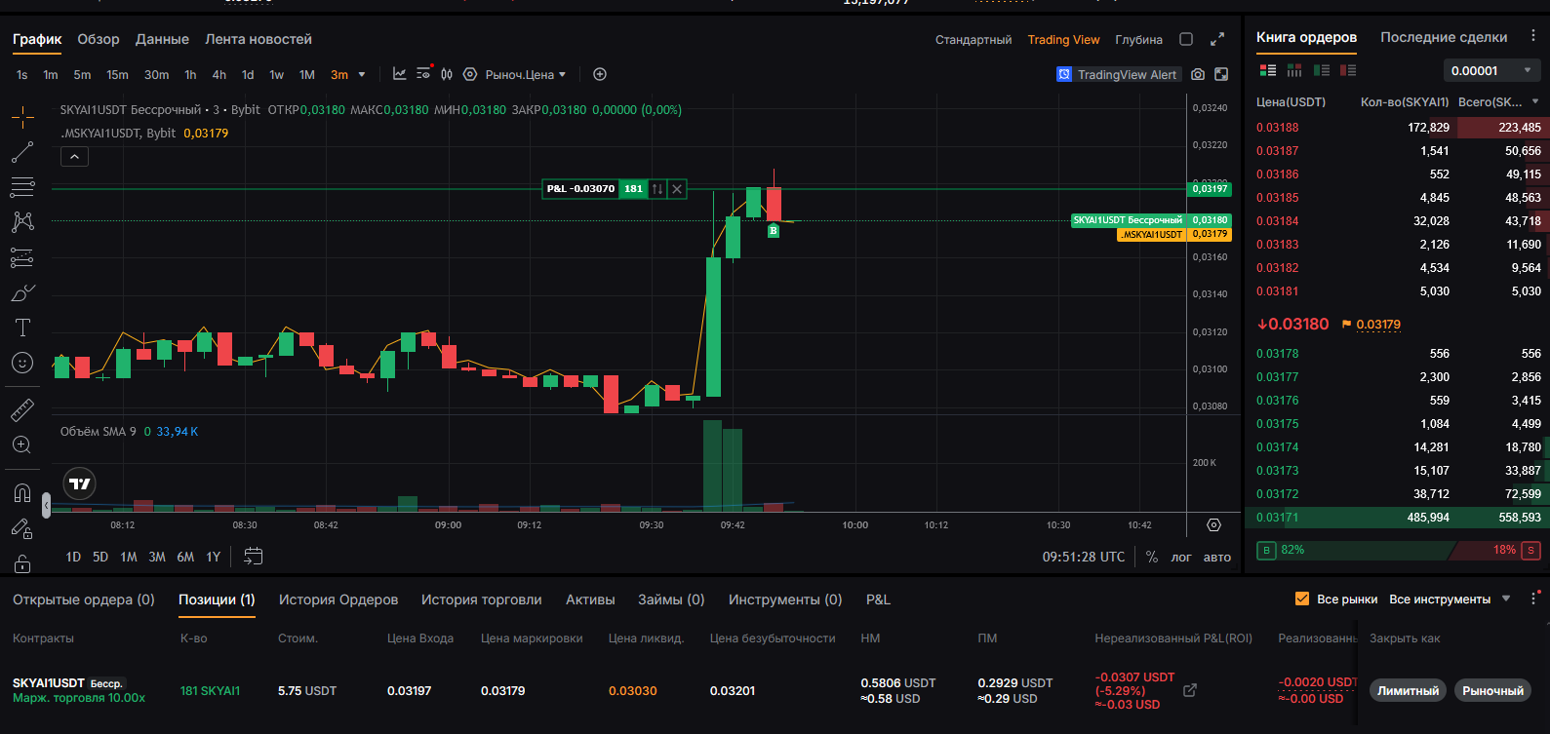The height and width of the screenshot is (734, 1550).
Task: Show both buy and sell order book view
Action: click(x=1268, y=70)
